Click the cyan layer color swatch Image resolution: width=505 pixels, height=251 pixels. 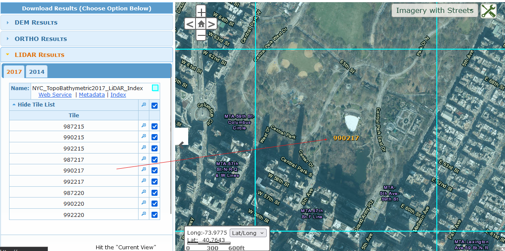point(155,88)
